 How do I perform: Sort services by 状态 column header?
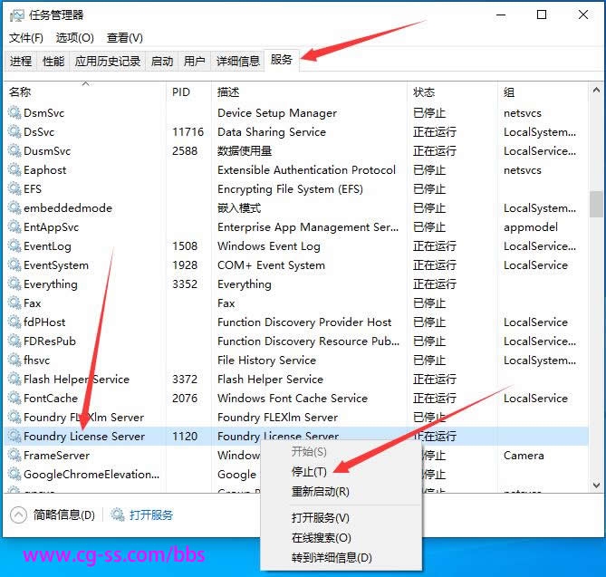[424, 92]
